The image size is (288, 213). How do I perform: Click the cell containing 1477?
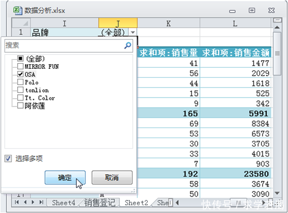pyautogui.click(x=236, y=63)
